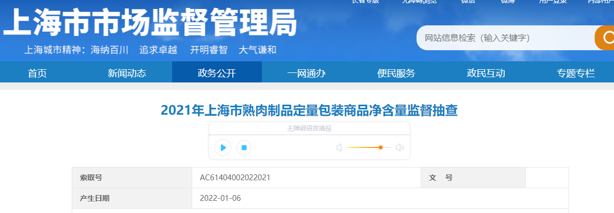Image resolution: width=614 pixels, height=213 pixels.
Task: Open the 一网通办 menu item
Action: coord(306,73)
